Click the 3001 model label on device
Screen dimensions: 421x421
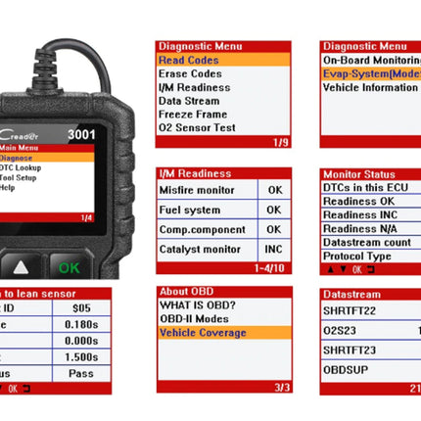(81, 134)
